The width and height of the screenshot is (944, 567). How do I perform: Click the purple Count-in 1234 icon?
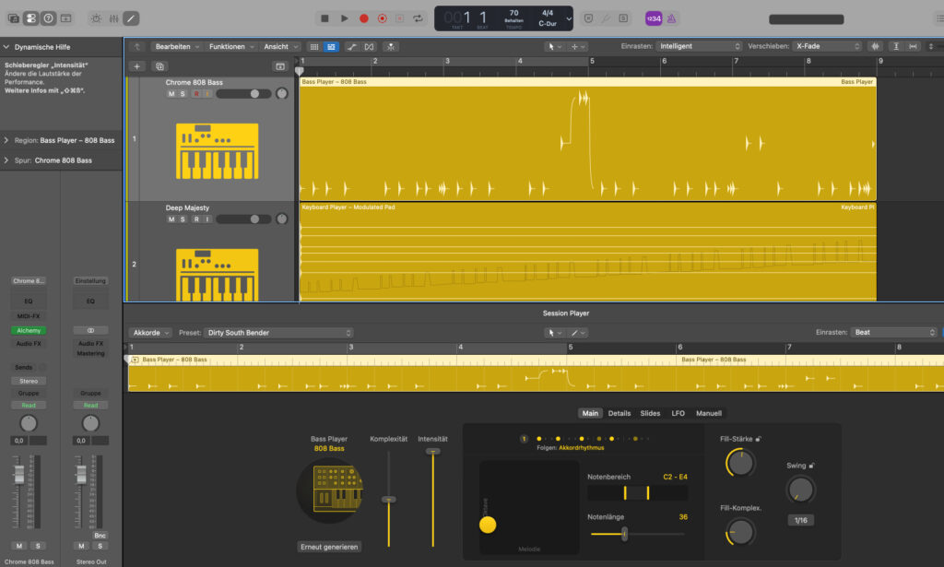[654, 18]
